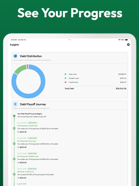Screen dimensions: 139x186
Task: Click the status bar time 8:24 AM
Action: click(14, 40)
